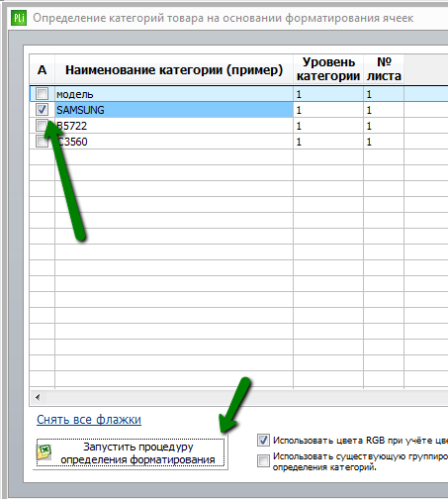Click the 'A' column header
The width and height of the screenshot is (448, 499).
point(43,70)
